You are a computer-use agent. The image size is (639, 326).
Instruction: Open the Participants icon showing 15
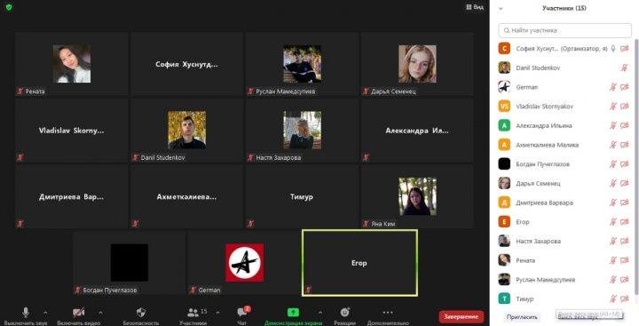(193, 313)
